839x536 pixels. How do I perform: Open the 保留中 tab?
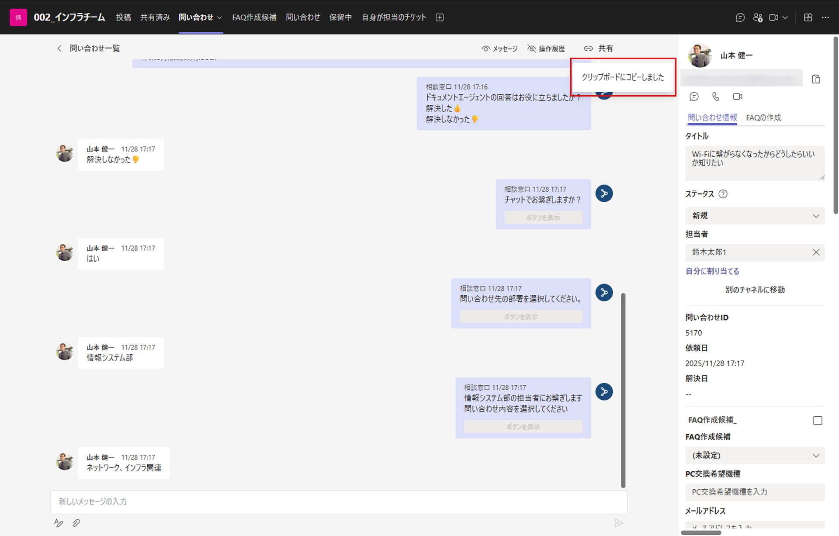coord(340,17)
